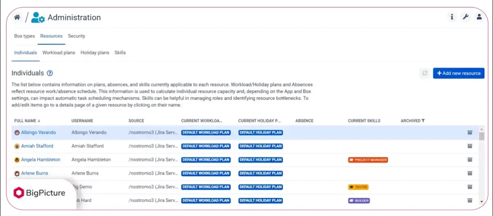This screenshot has height=216, width=493.
Task: Click archive icon in Bob Hard row
Action: pos(470,200)
